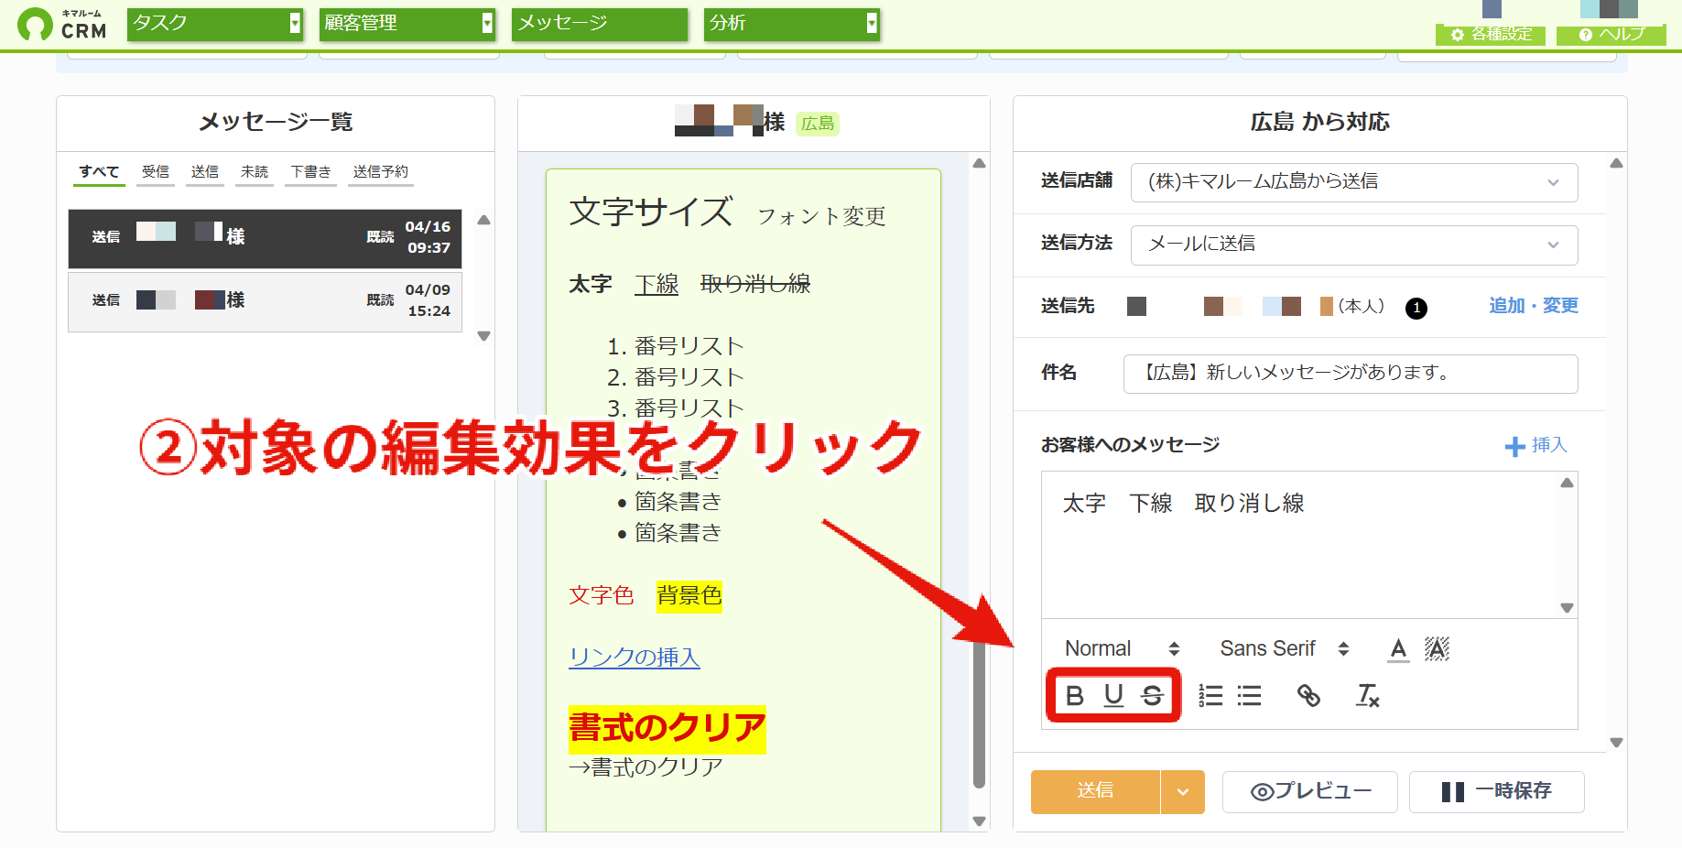Open the text color picker
1682x848 pixels.
pos(1398,649)
